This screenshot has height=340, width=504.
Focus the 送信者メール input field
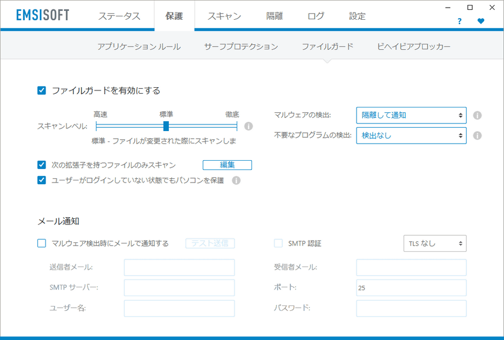[179, 267]
